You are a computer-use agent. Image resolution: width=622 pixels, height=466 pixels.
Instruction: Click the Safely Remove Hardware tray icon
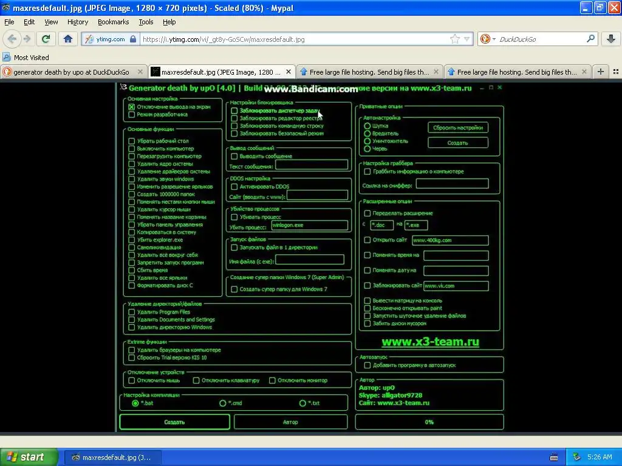pos(577,458)
